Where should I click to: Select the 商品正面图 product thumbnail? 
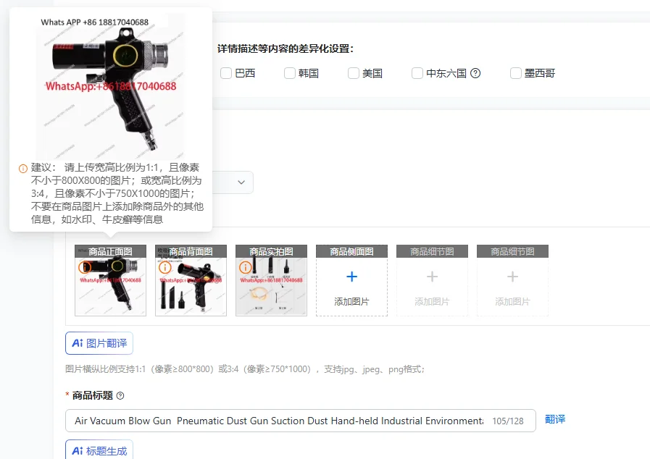click(x=110, y=282)
